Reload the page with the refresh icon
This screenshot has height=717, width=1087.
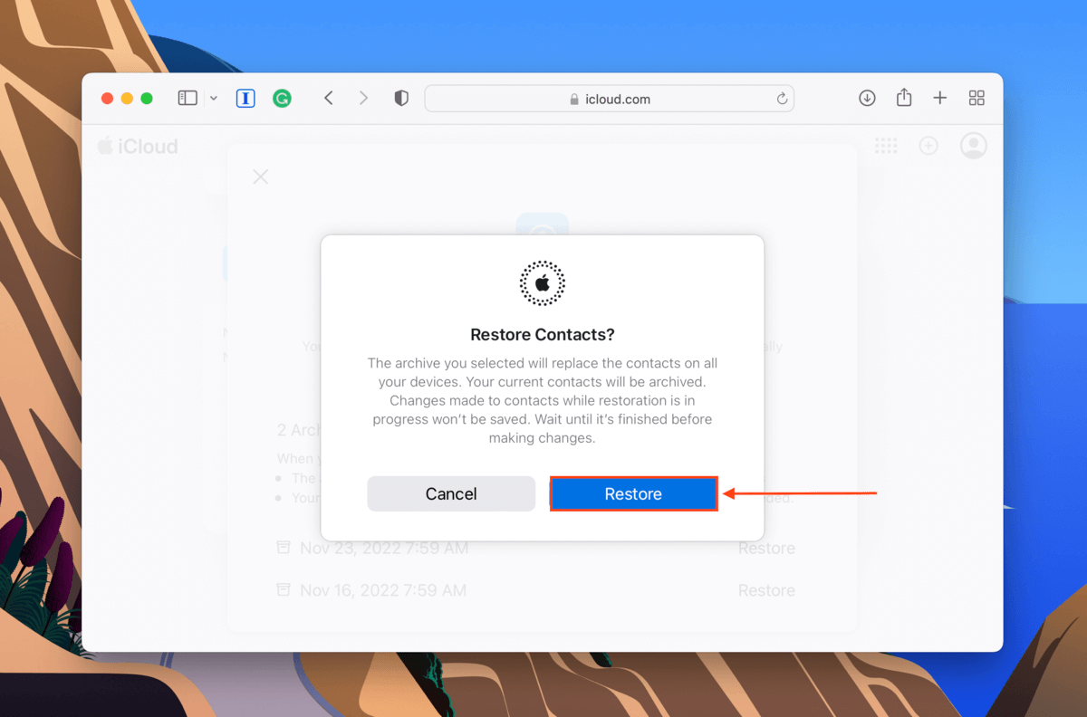pos(781,99)
